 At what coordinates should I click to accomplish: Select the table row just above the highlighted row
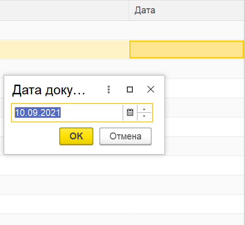[122, 30]
